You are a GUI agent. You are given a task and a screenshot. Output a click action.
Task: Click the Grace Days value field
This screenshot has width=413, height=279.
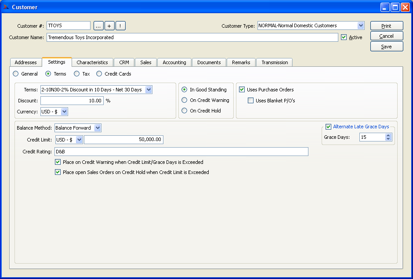(x=372, y=137)
